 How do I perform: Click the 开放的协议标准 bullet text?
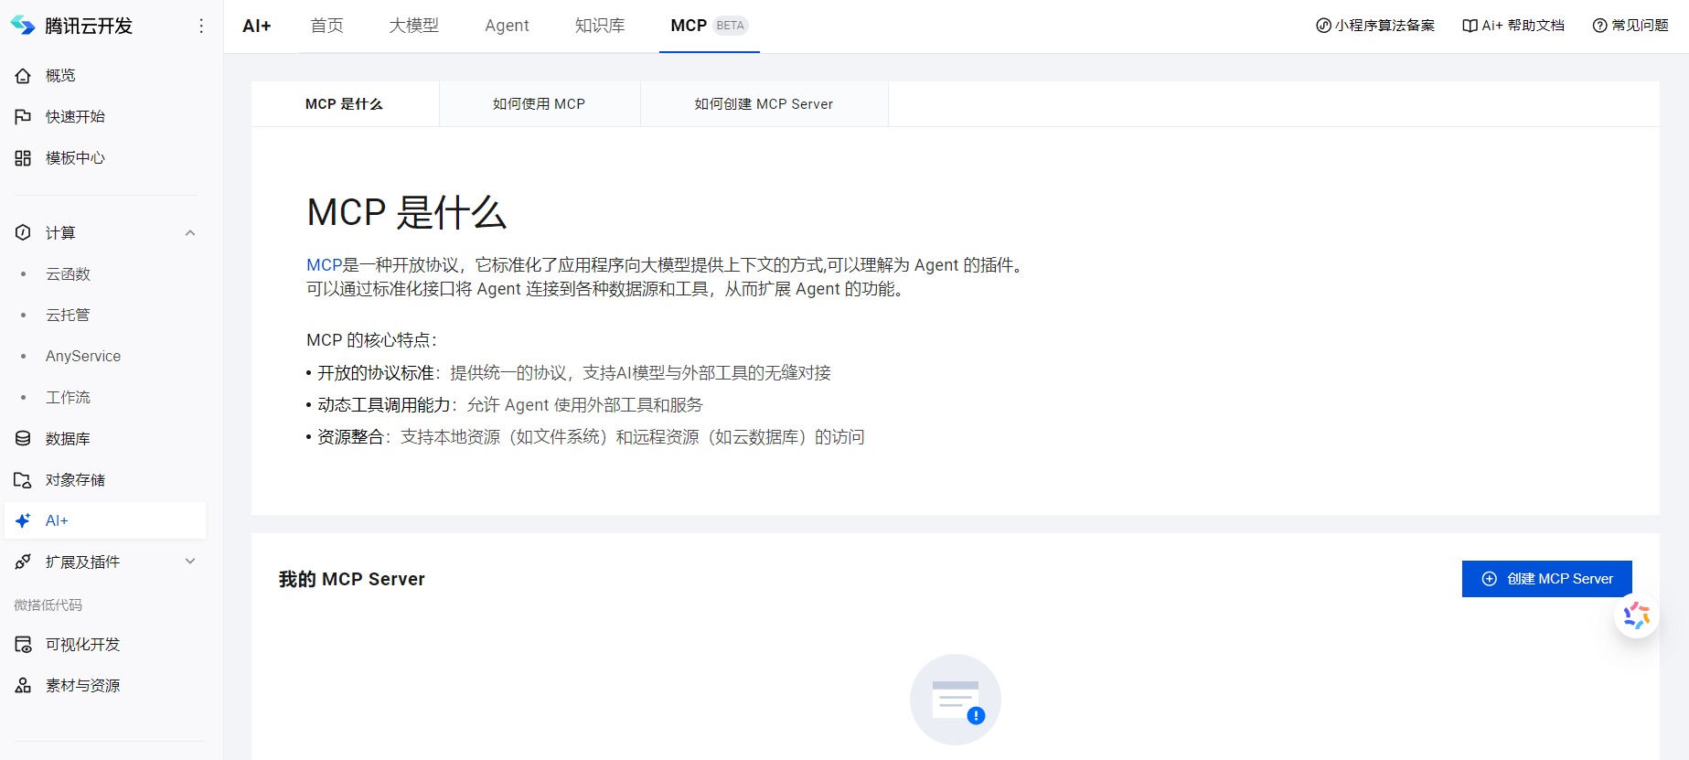[376, 373]
